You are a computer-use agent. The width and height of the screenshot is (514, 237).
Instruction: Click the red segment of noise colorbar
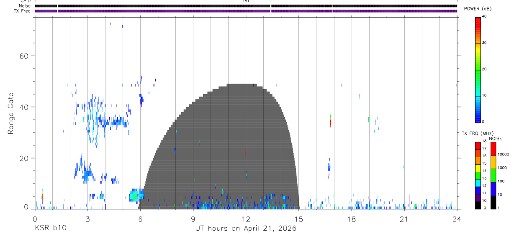493,149
